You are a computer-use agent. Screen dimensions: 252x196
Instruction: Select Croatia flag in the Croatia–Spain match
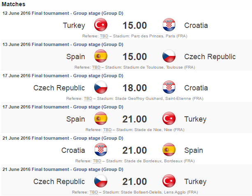(101, 150)
